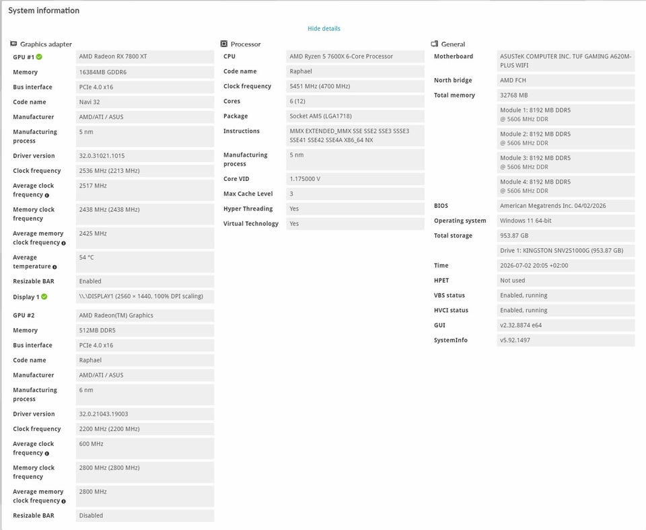The width and height of the screenshot is (646, 530).
Task: Select driver version 32.0.21043.19003
Action: coord(145,414)
